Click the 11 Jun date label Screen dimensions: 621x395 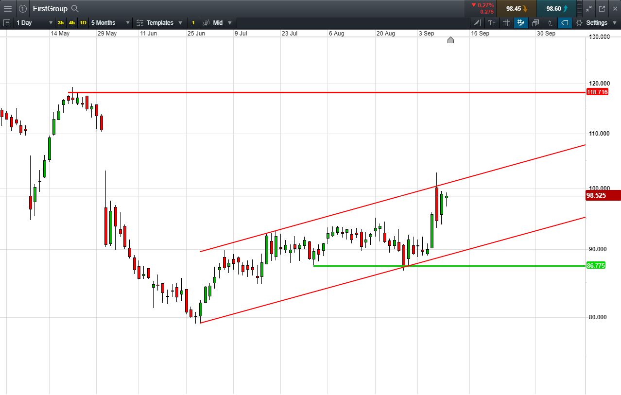pyautogui.click(x=148, y=34)
